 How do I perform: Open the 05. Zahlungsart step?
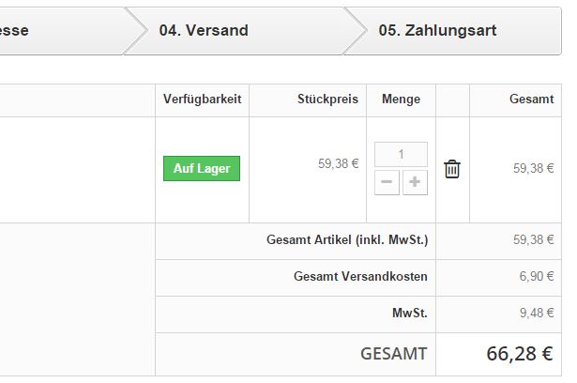point(437,30)
